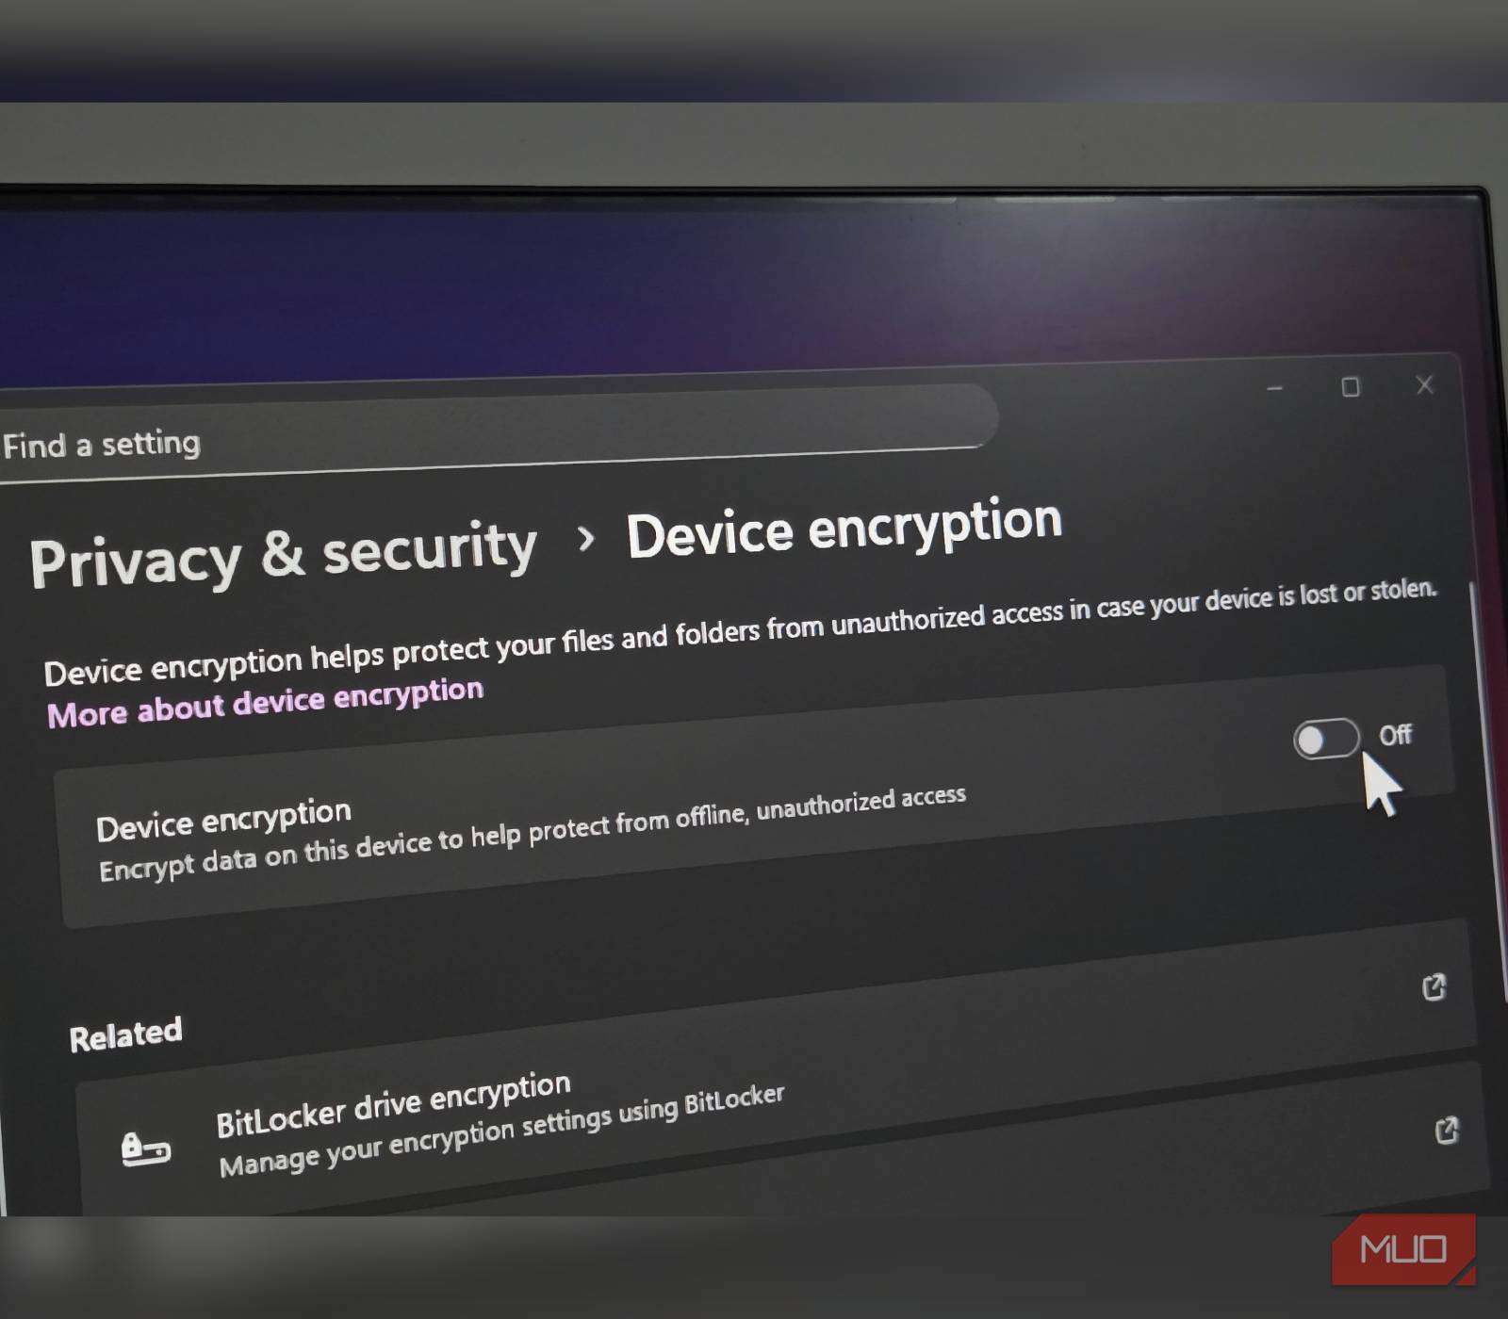Screen dimensions: 1508x1319
Task: Click external link icon on BitLocker row
Action: tap(1447, 1130)
